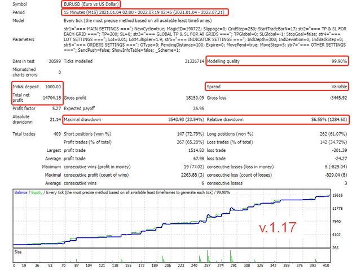Viewport: 361px width, 270px height.
Task: Click the Gross profit value 18150.09
Action: pos(195,98)
